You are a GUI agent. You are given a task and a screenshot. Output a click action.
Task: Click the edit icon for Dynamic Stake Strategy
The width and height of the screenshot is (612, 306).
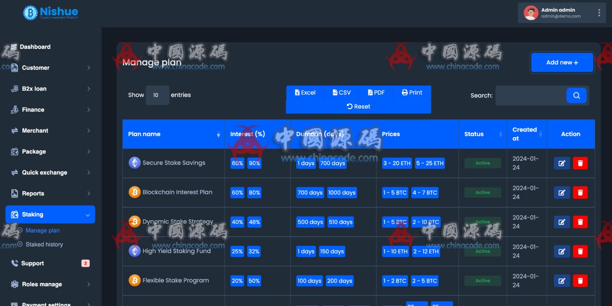pos(562,222)
